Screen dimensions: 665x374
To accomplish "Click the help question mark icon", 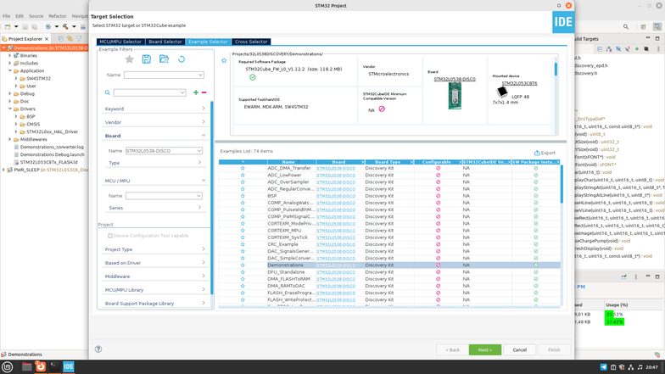I will point(99,349).
